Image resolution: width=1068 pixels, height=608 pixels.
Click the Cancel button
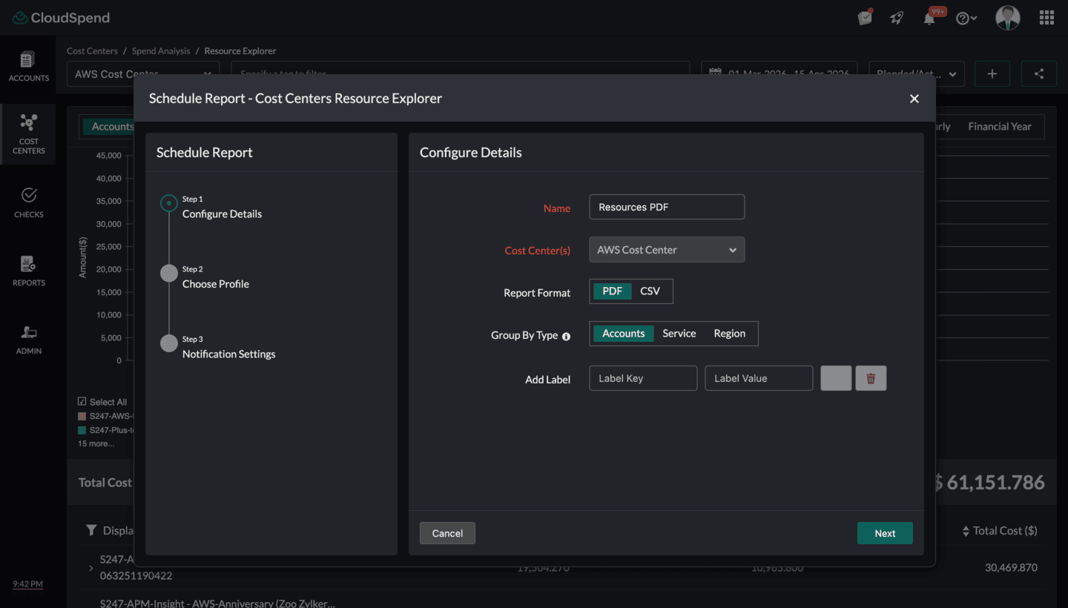tap(447, 533)
